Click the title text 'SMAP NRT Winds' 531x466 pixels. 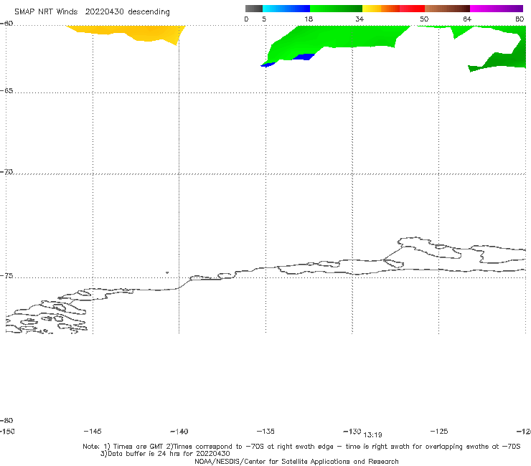coord(46,12)
